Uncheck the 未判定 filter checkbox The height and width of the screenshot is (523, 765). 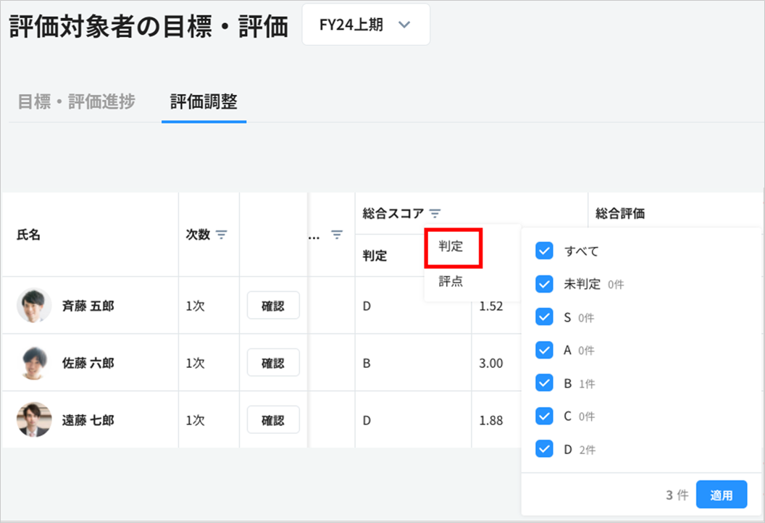[544, 284]
